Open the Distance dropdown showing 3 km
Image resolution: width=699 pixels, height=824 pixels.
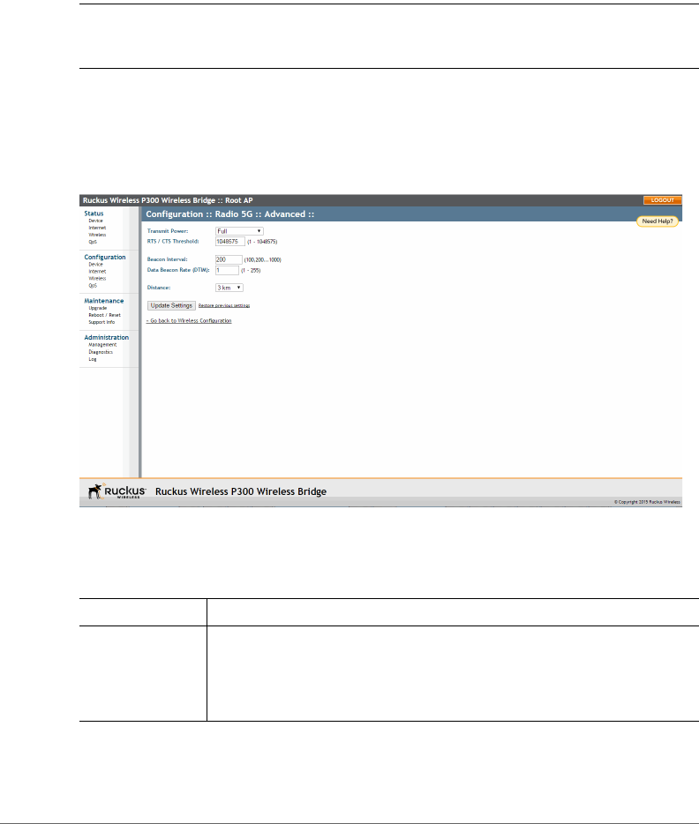coord(229,288)
